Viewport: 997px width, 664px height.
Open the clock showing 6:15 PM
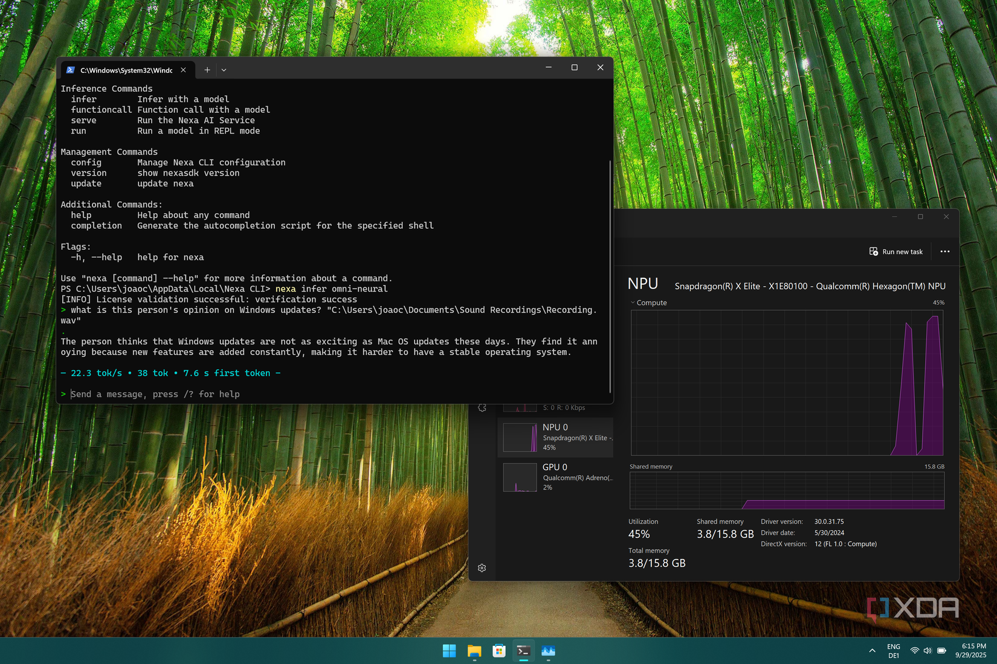(970, 651)
